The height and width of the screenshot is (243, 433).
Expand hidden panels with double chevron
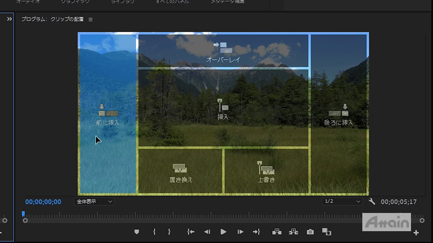[x=9, y=19]
